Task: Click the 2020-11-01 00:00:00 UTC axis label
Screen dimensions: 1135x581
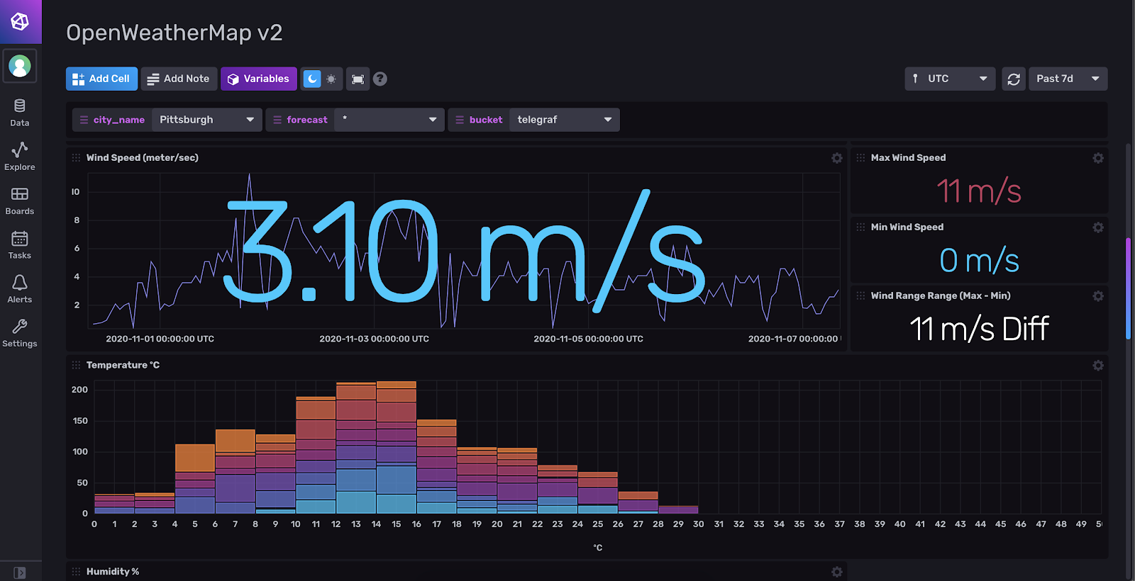Action: coord(160,339)
